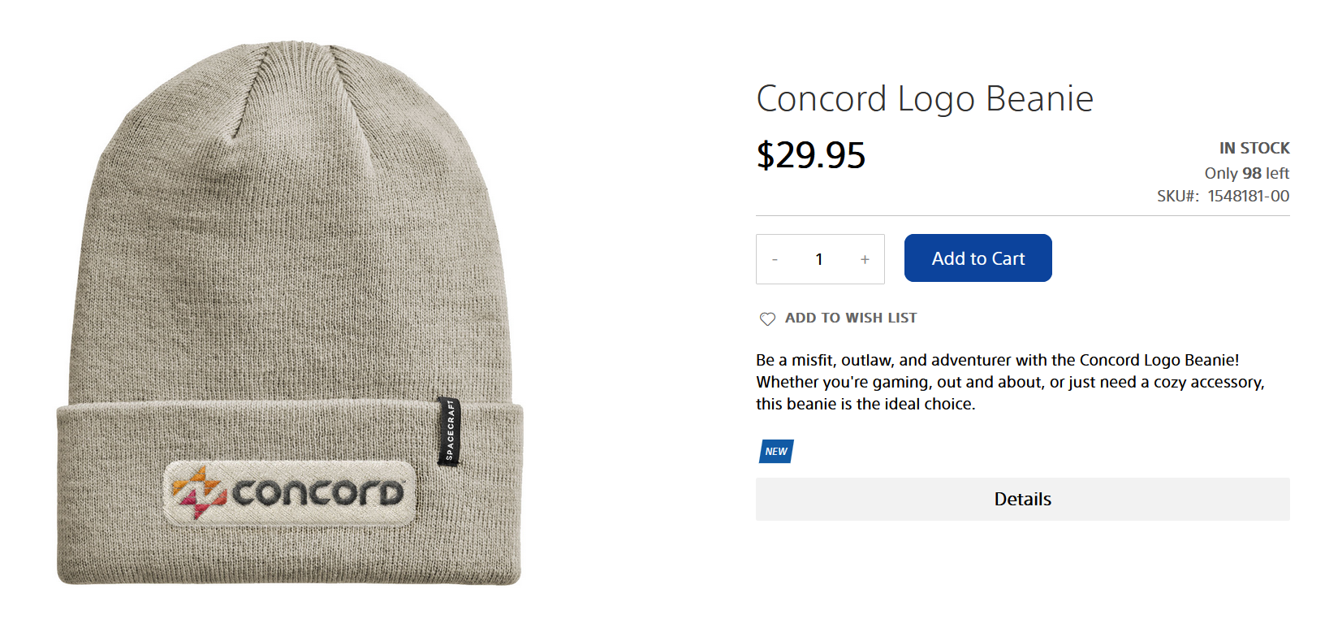Click the IN STOCK status label
Image resolution: width=1325 pixels, height=628 pixels.
(1254, 148)
